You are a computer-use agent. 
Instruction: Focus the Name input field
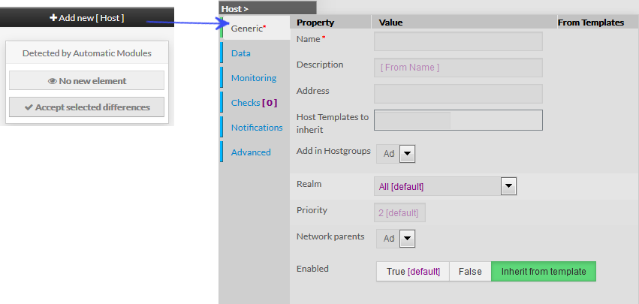click(458, 41)
